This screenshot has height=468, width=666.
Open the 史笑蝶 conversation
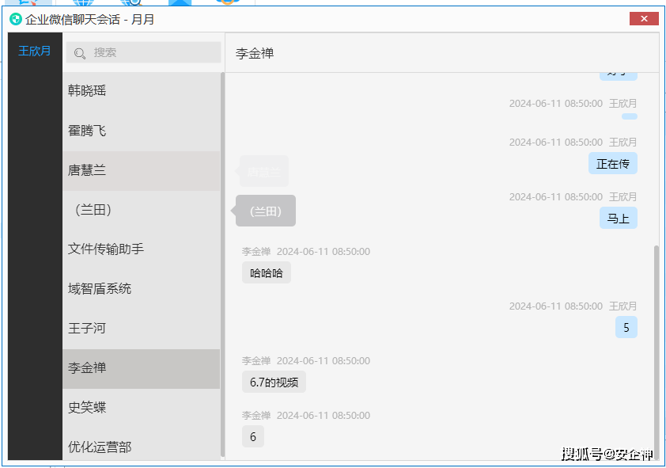(x=141, y=408)
